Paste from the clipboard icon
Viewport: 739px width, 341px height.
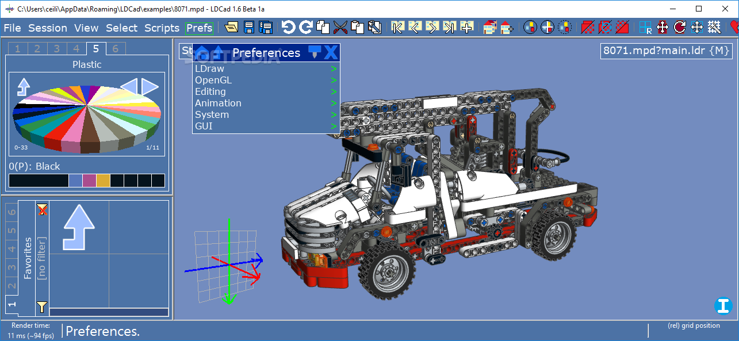point(358,27)
